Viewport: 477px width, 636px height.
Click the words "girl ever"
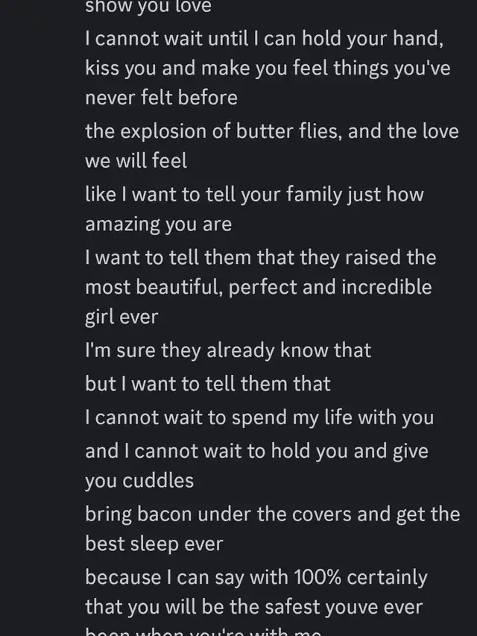[121, 316]
